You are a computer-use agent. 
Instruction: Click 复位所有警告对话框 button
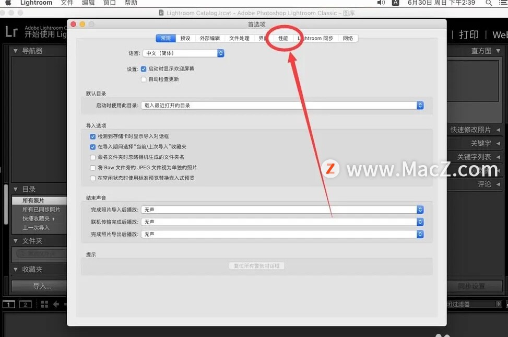(256, 266)
